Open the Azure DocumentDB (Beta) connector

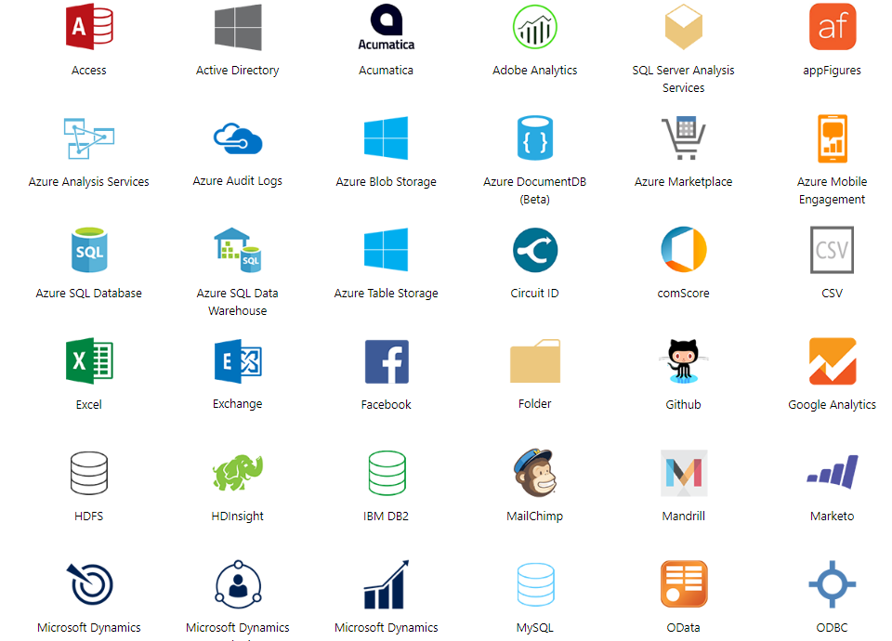pos(535,137)
